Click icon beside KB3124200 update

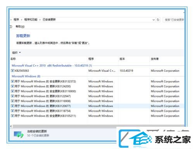pos(12,86)
